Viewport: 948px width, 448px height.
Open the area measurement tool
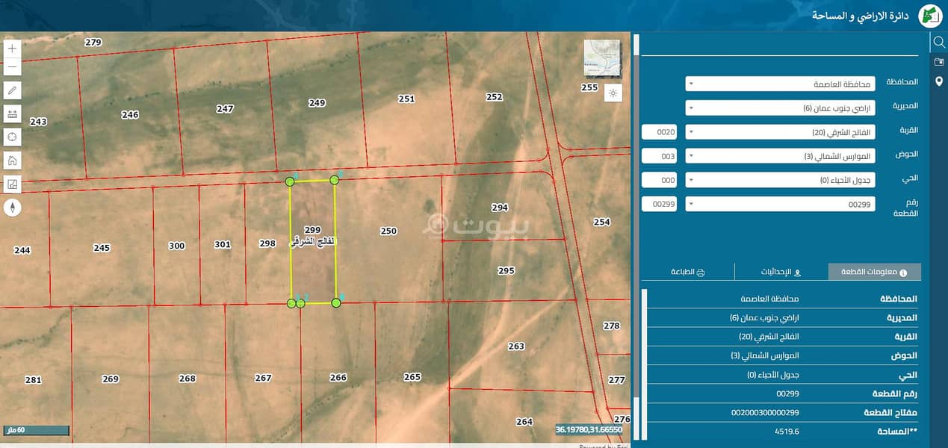coord(13,183)
